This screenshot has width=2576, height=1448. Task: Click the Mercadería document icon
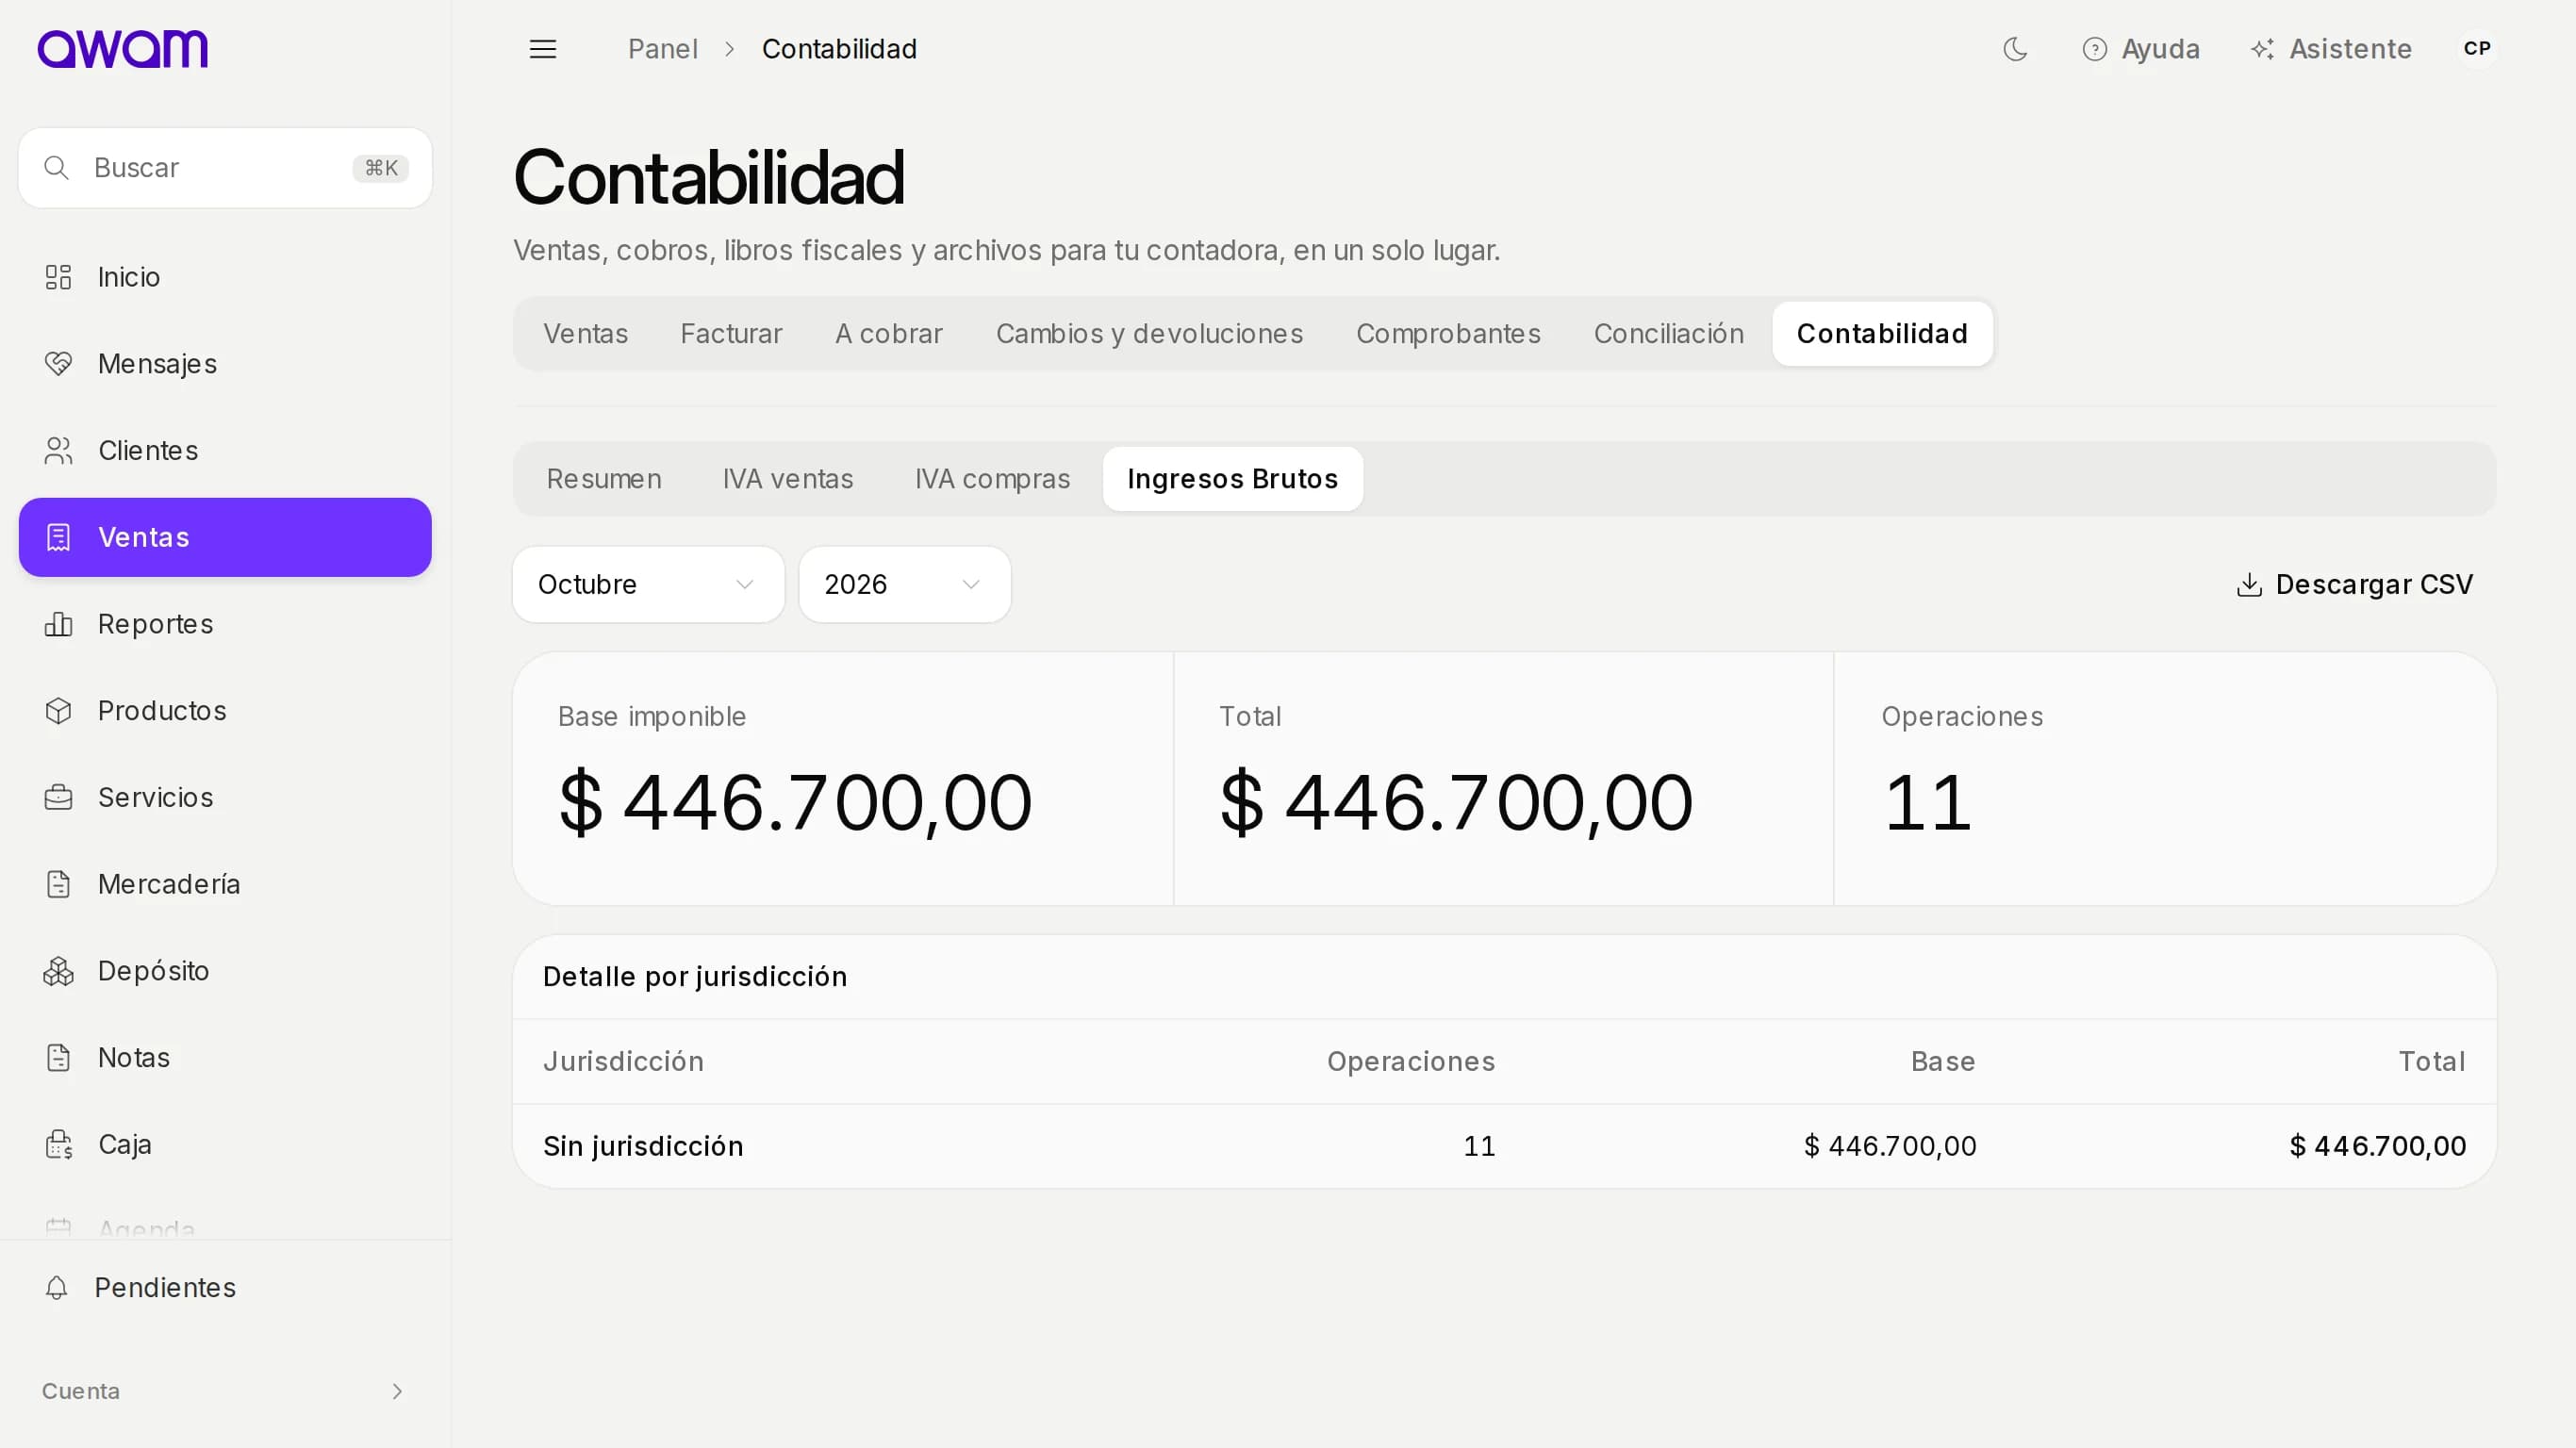coord(58,884)
